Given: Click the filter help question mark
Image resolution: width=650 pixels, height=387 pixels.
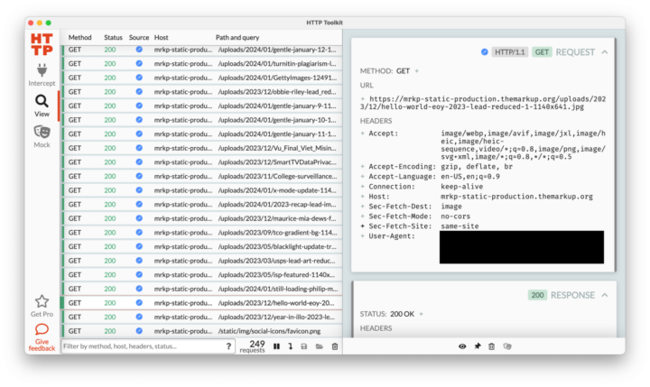Looking at the screenshot, I should coord(228,346).
